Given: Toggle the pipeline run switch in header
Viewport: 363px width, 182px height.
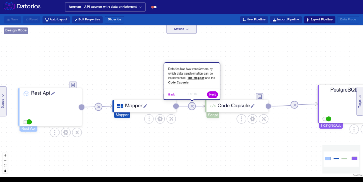Looking at the screenshot, I should [154, 7].
